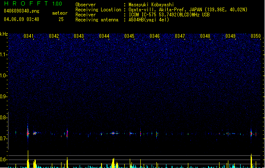This screenshot has width=265, height=168.
Task: Click the 0.6 kHz axis label
Action: [x=4, y=160]
